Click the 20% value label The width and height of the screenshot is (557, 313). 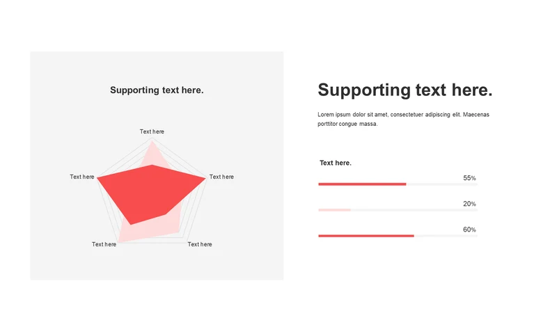(x=469, y=204)
